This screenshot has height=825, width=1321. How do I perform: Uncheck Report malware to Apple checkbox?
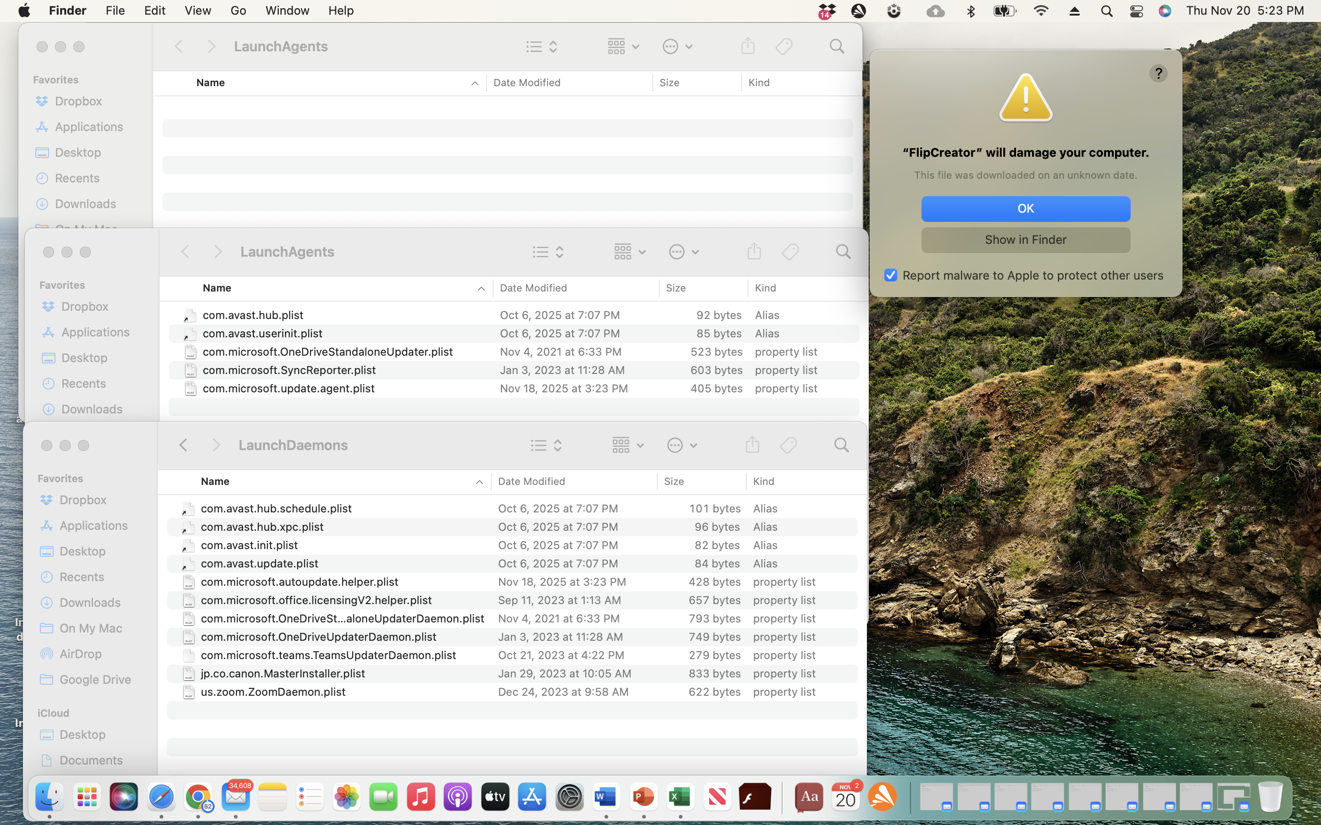coord(890,275)
